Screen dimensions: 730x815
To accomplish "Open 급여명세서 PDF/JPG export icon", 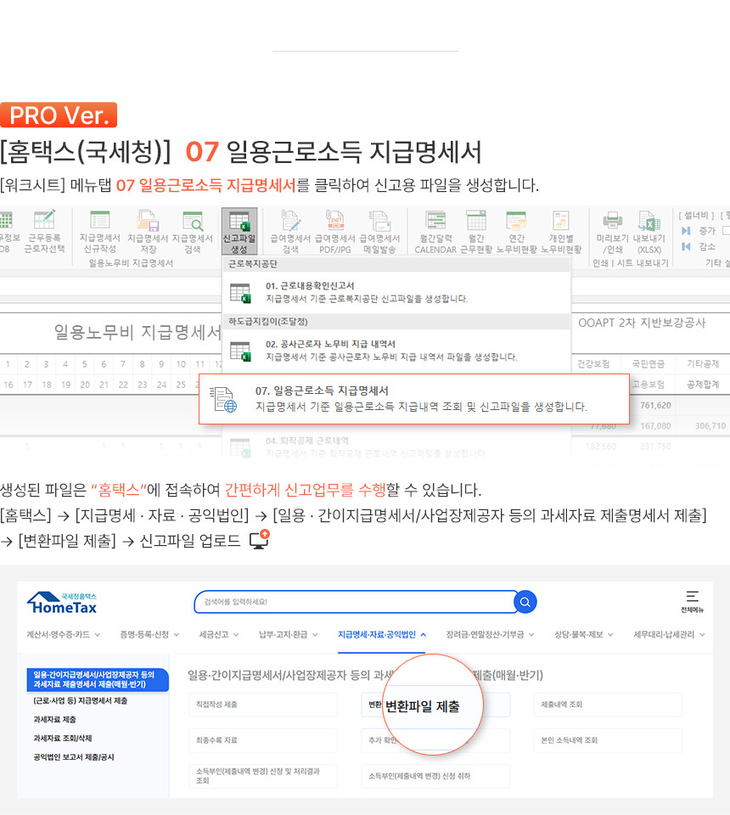I will [x=334, y=231].
